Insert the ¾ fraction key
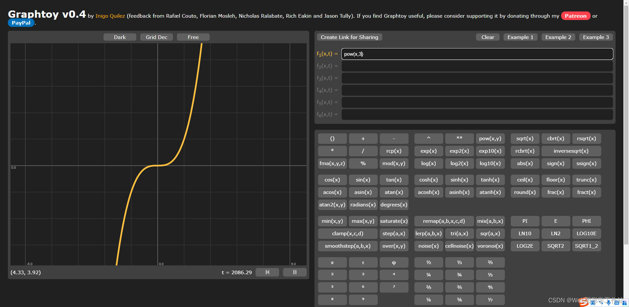 click(459, 275)
